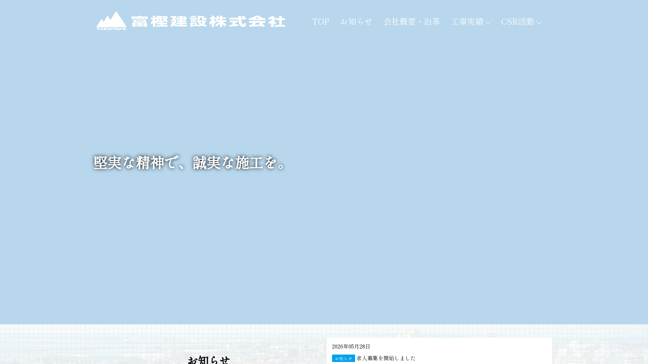Click the お知らせ section heading
The image size is (648, 364).
pyautogui.click(x=209, y=360)
